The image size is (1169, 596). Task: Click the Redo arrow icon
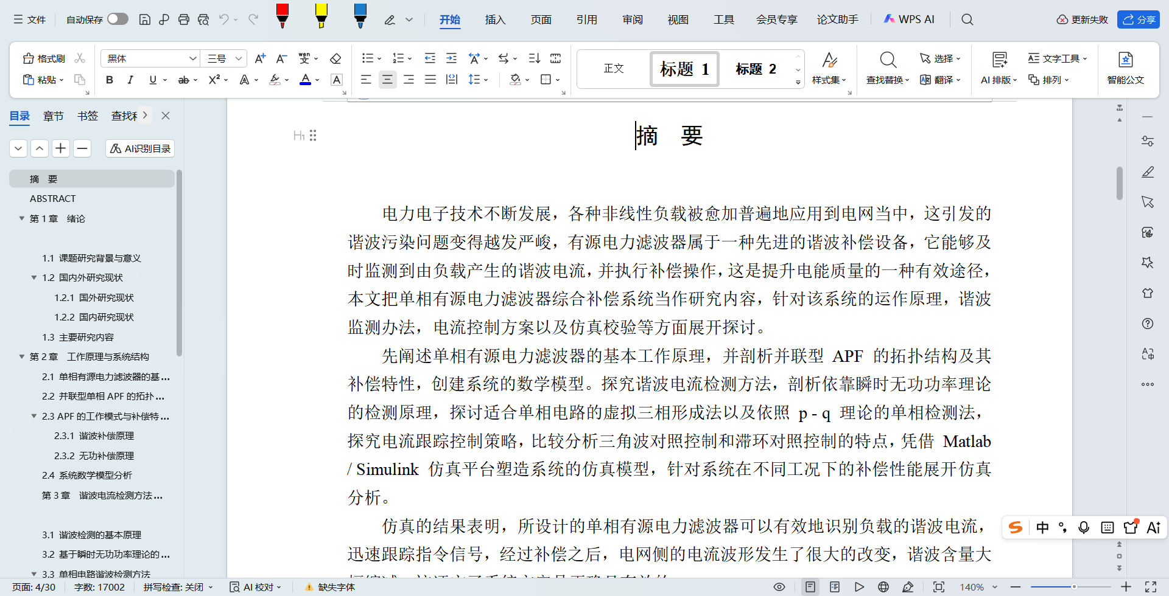pos(253,19)
